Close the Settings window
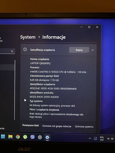The height and width of the screenshot is (153, 115). point(97,27)
